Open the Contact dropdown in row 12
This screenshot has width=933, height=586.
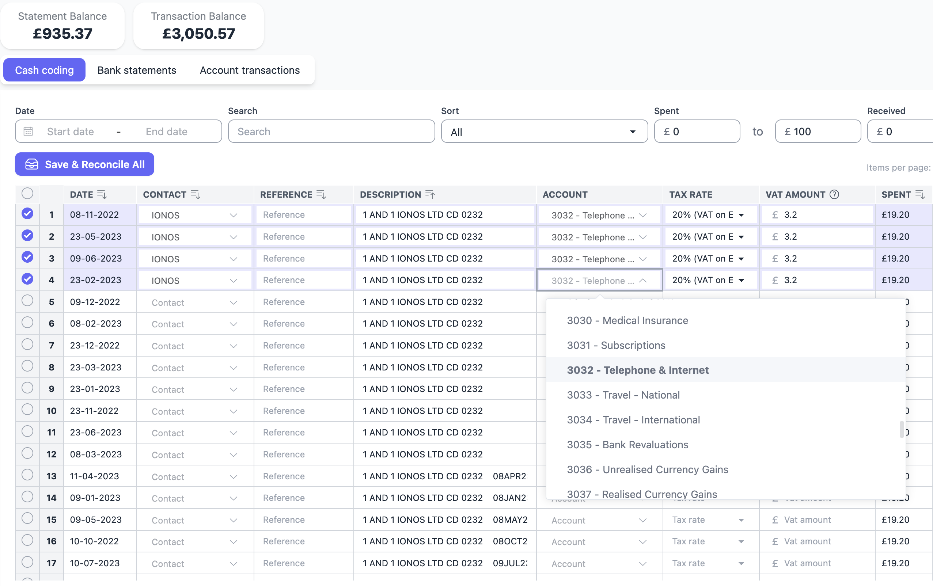point(194,455)
